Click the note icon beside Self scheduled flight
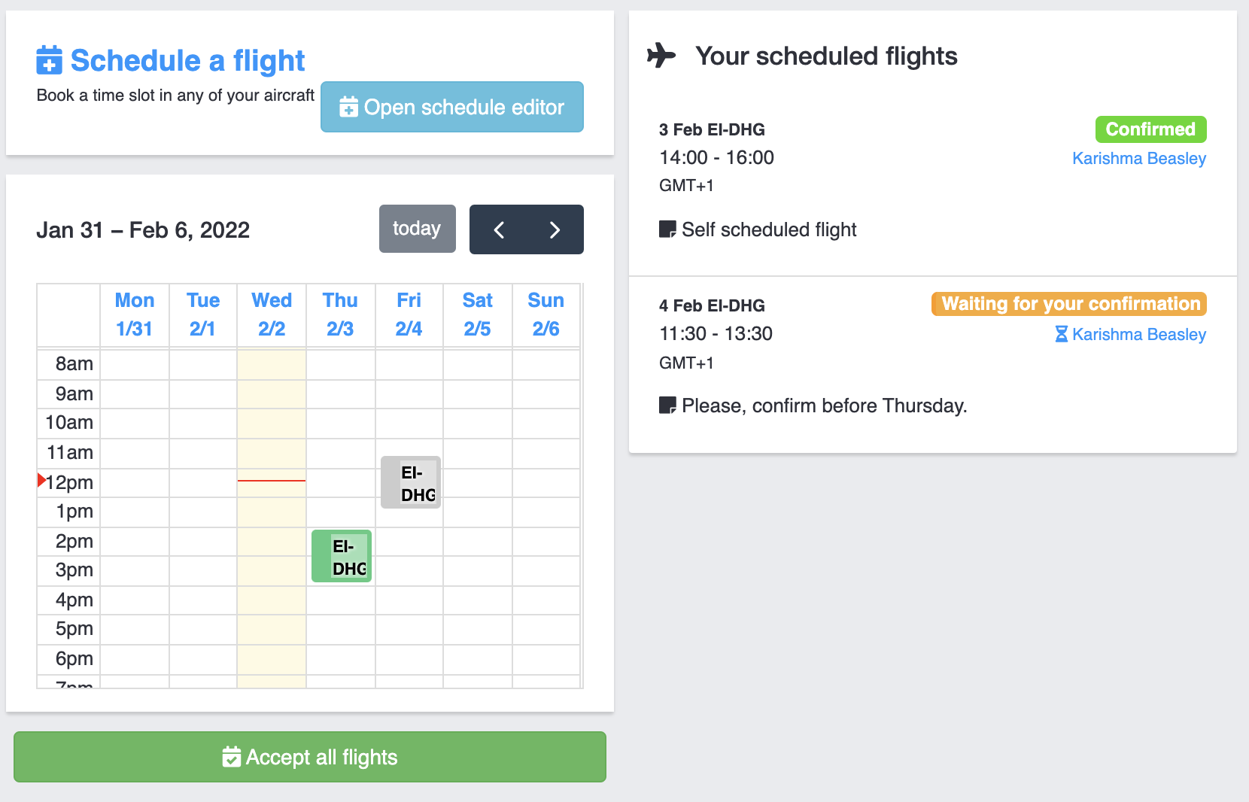The width and height of the screenshot is (1249, 802). tap(667, 229)
